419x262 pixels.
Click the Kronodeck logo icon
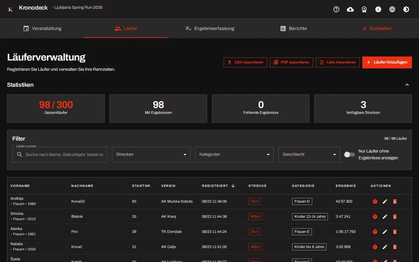coord(10,10)
